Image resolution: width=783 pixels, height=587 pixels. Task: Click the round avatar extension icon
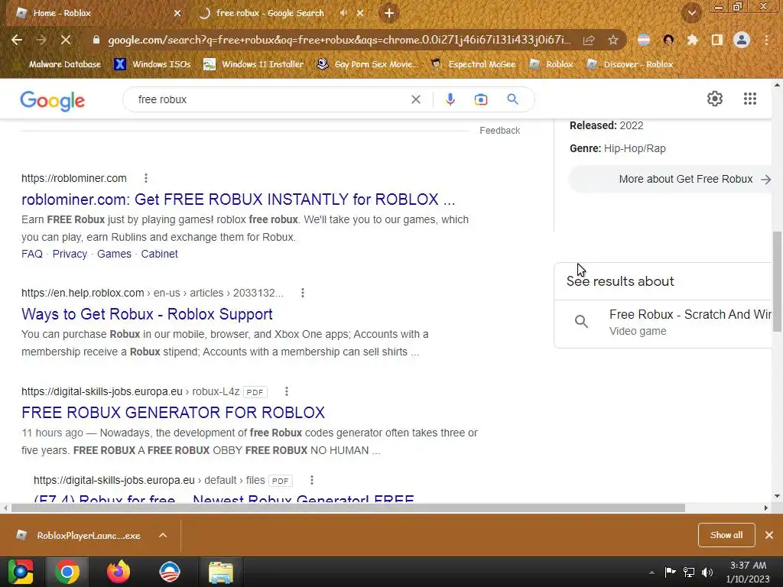[668, 40]
